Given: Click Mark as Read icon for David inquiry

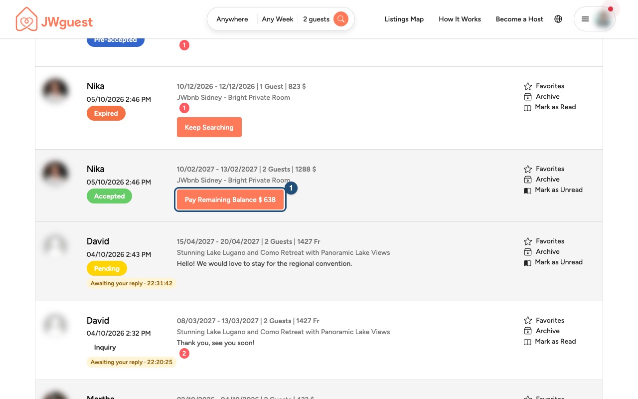Looking at the screenshot, I should [527, 342].
